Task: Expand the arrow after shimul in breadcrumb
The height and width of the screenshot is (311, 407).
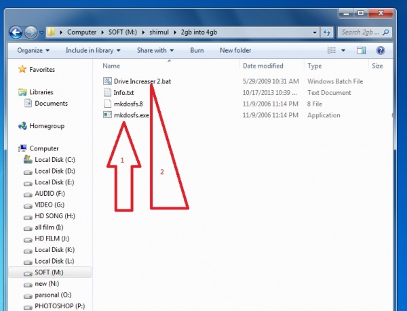Action: point(175,33)
